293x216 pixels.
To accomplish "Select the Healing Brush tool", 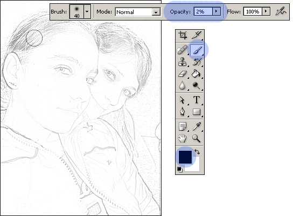I will pyautogui.click(x=183, y=50).
